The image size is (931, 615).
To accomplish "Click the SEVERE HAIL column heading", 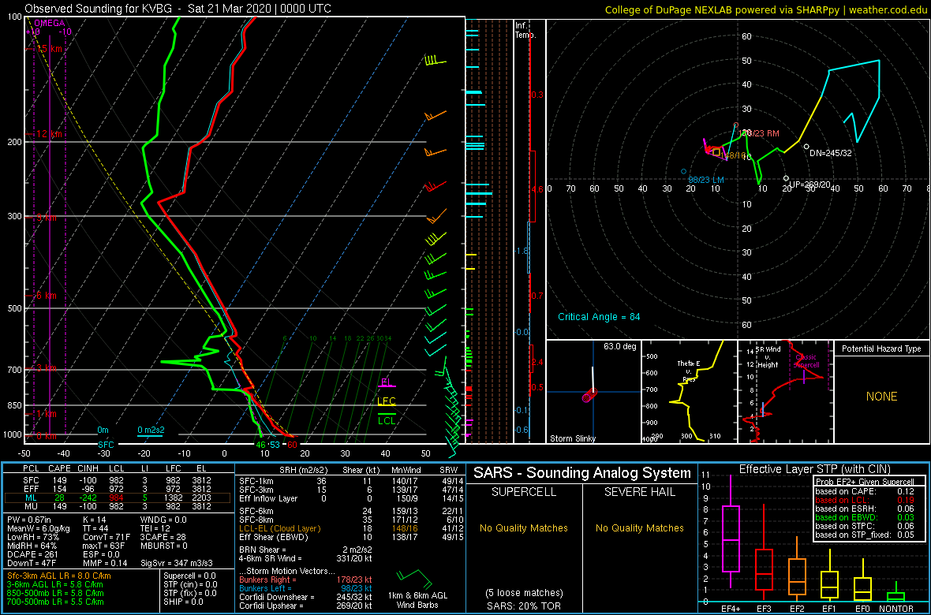I will [x=640, y=491].
